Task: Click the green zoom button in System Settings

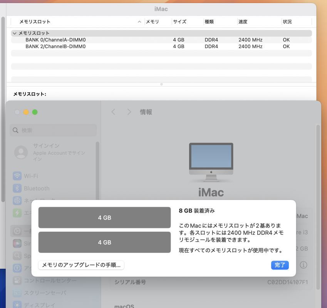Action: point(35,112)
